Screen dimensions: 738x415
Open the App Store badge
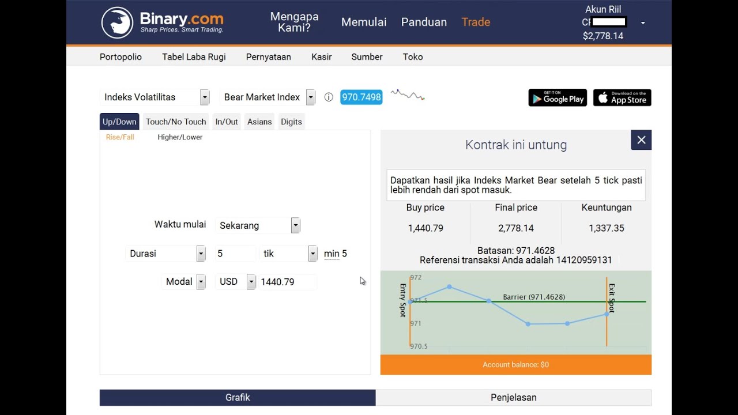click(622, 98)
